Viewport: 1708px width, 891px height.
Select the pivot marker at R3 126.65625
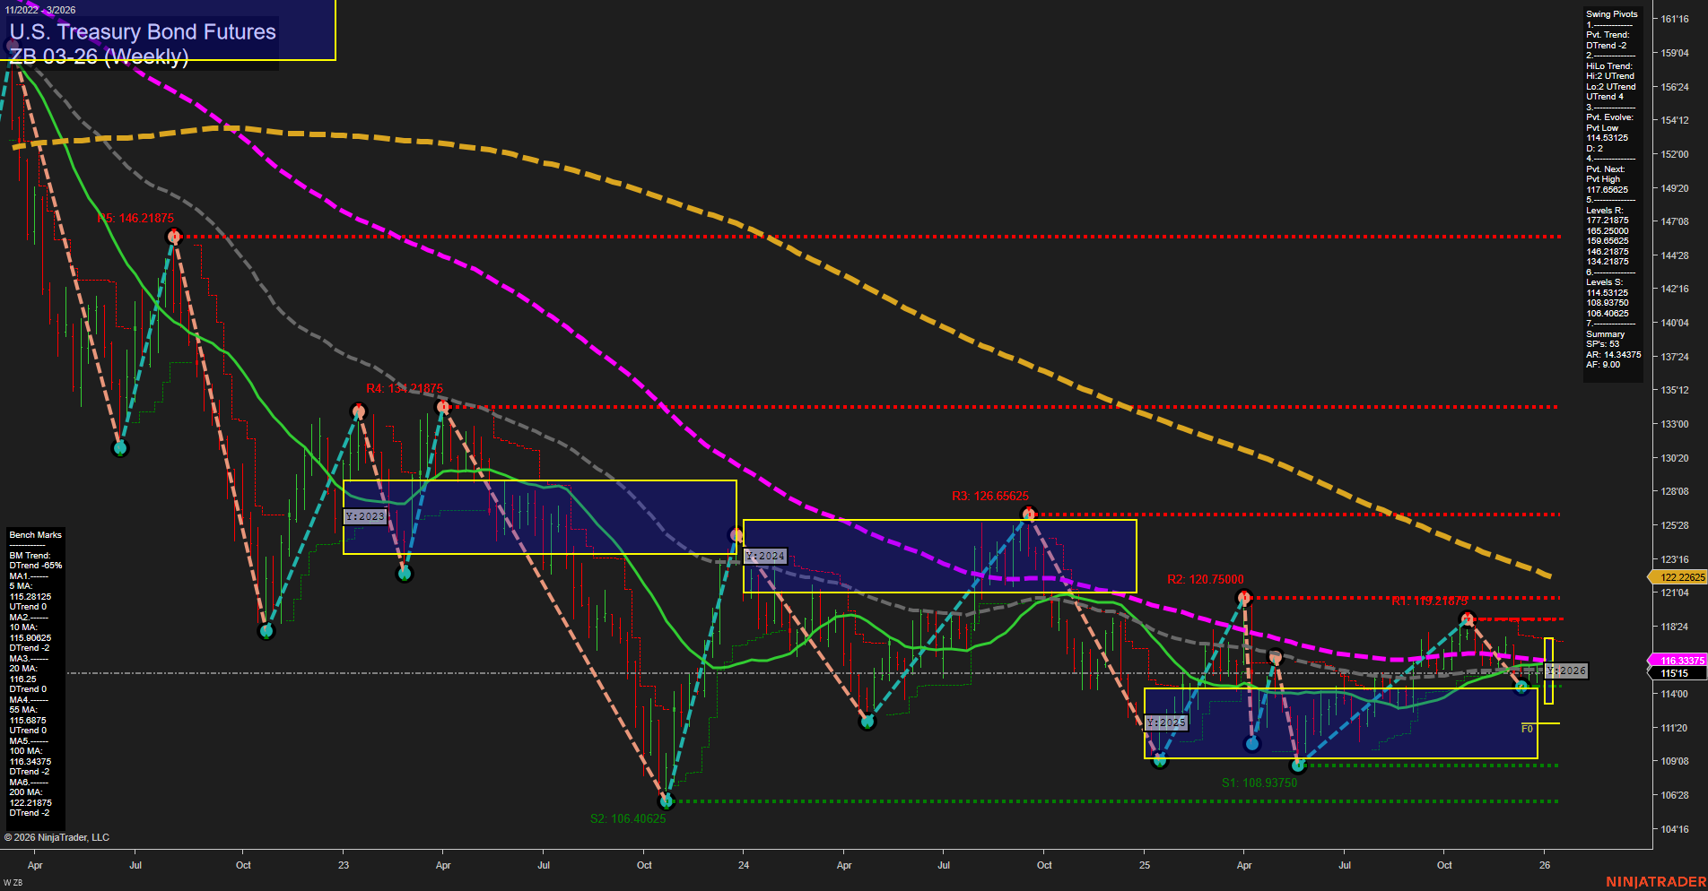click(x=1029, y=514)
